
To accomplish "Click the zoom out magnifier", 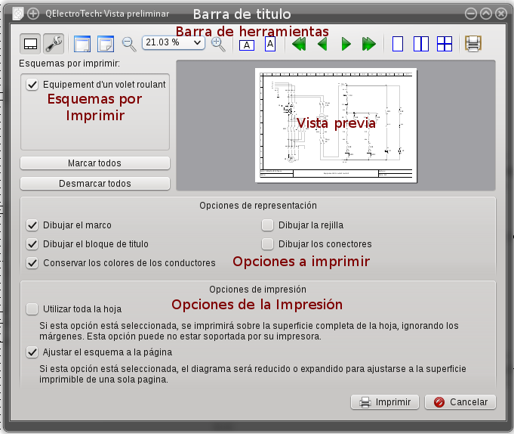I will [x=129, y=44].
